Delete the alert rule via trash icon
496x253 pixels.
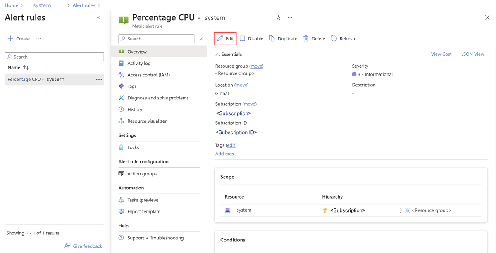pyautogui.click(x=306, y=38)
